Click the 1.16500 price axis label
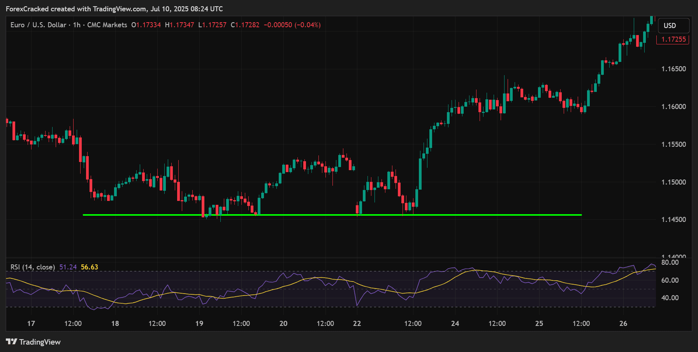698x352 pixels. click(673, 69)
